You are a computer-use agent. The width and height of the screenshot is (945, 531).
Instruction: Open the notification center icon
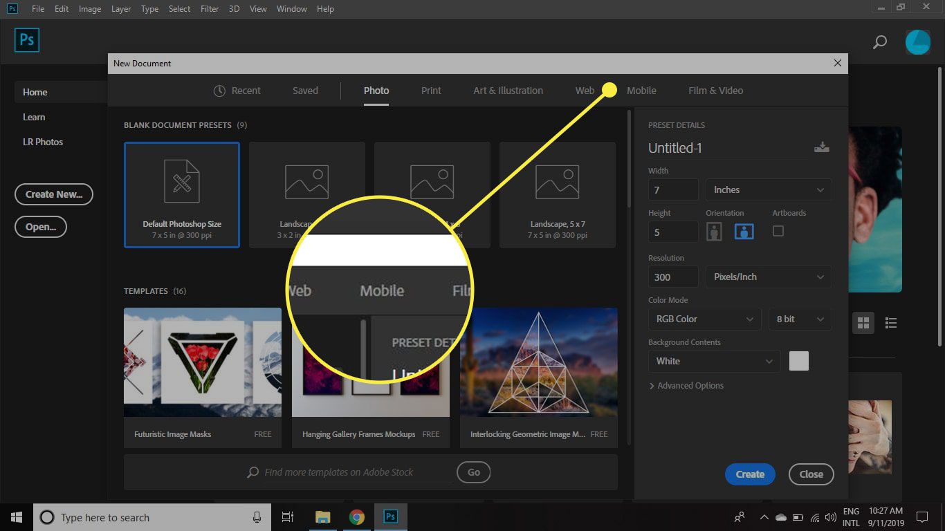point(921,517)
